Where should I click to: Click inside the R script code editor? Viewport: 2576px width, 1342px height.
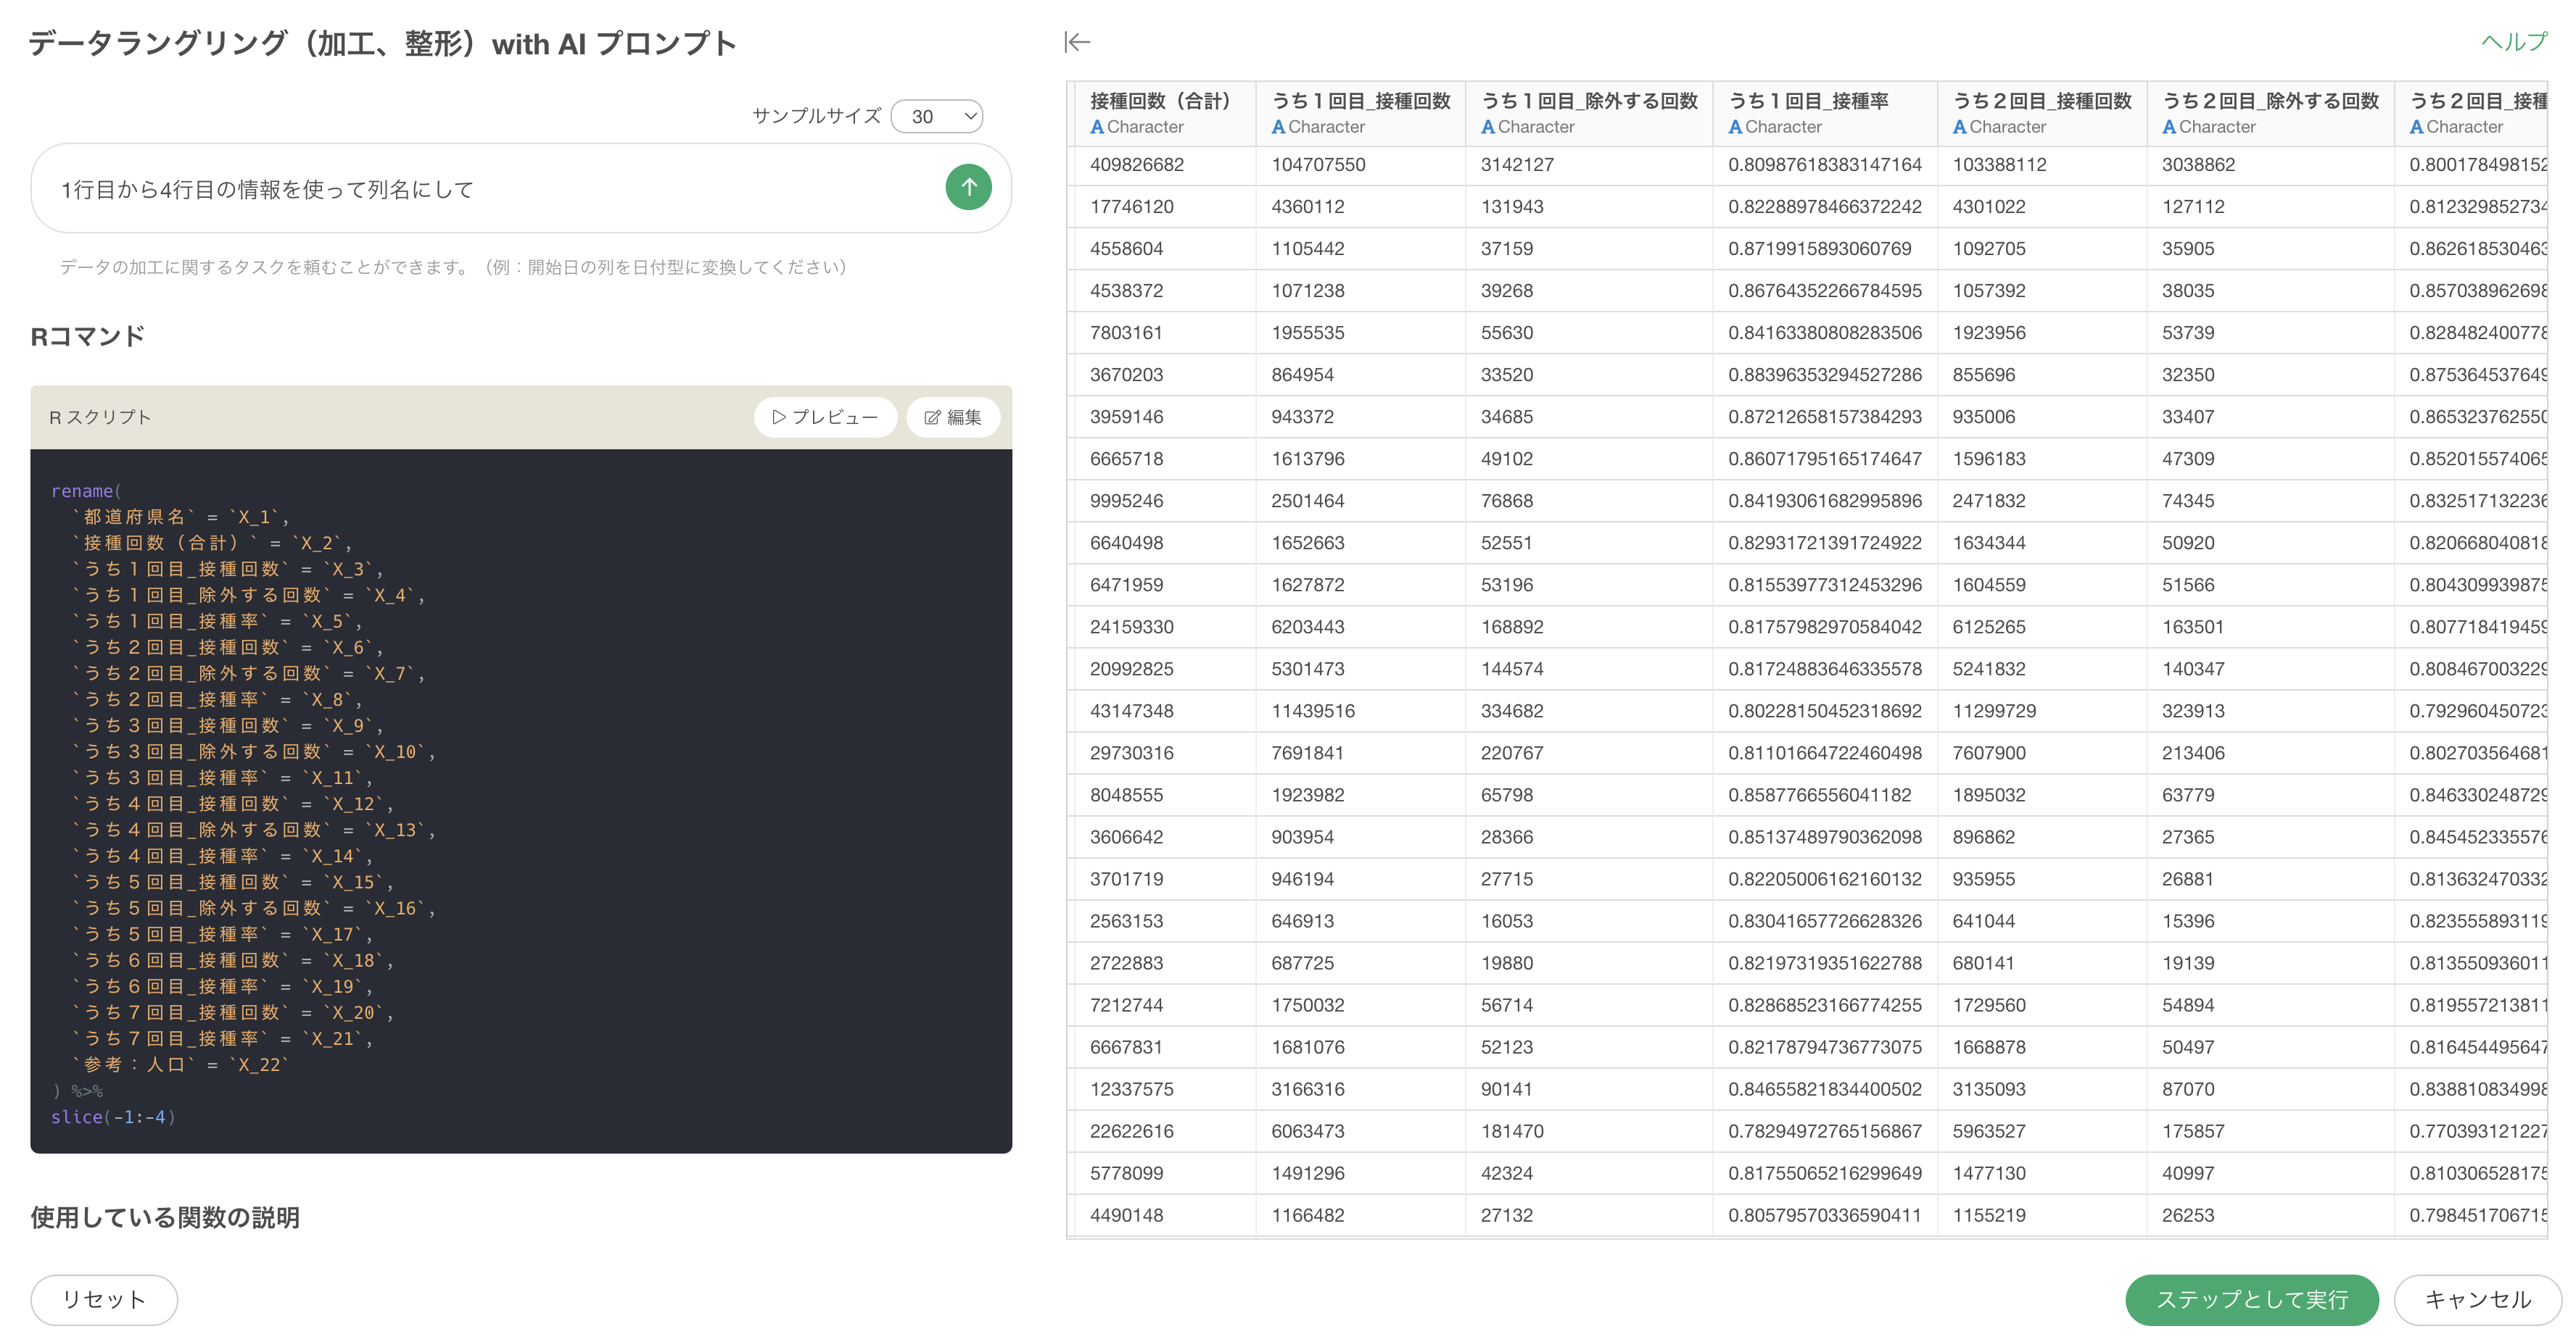(521, 801)
